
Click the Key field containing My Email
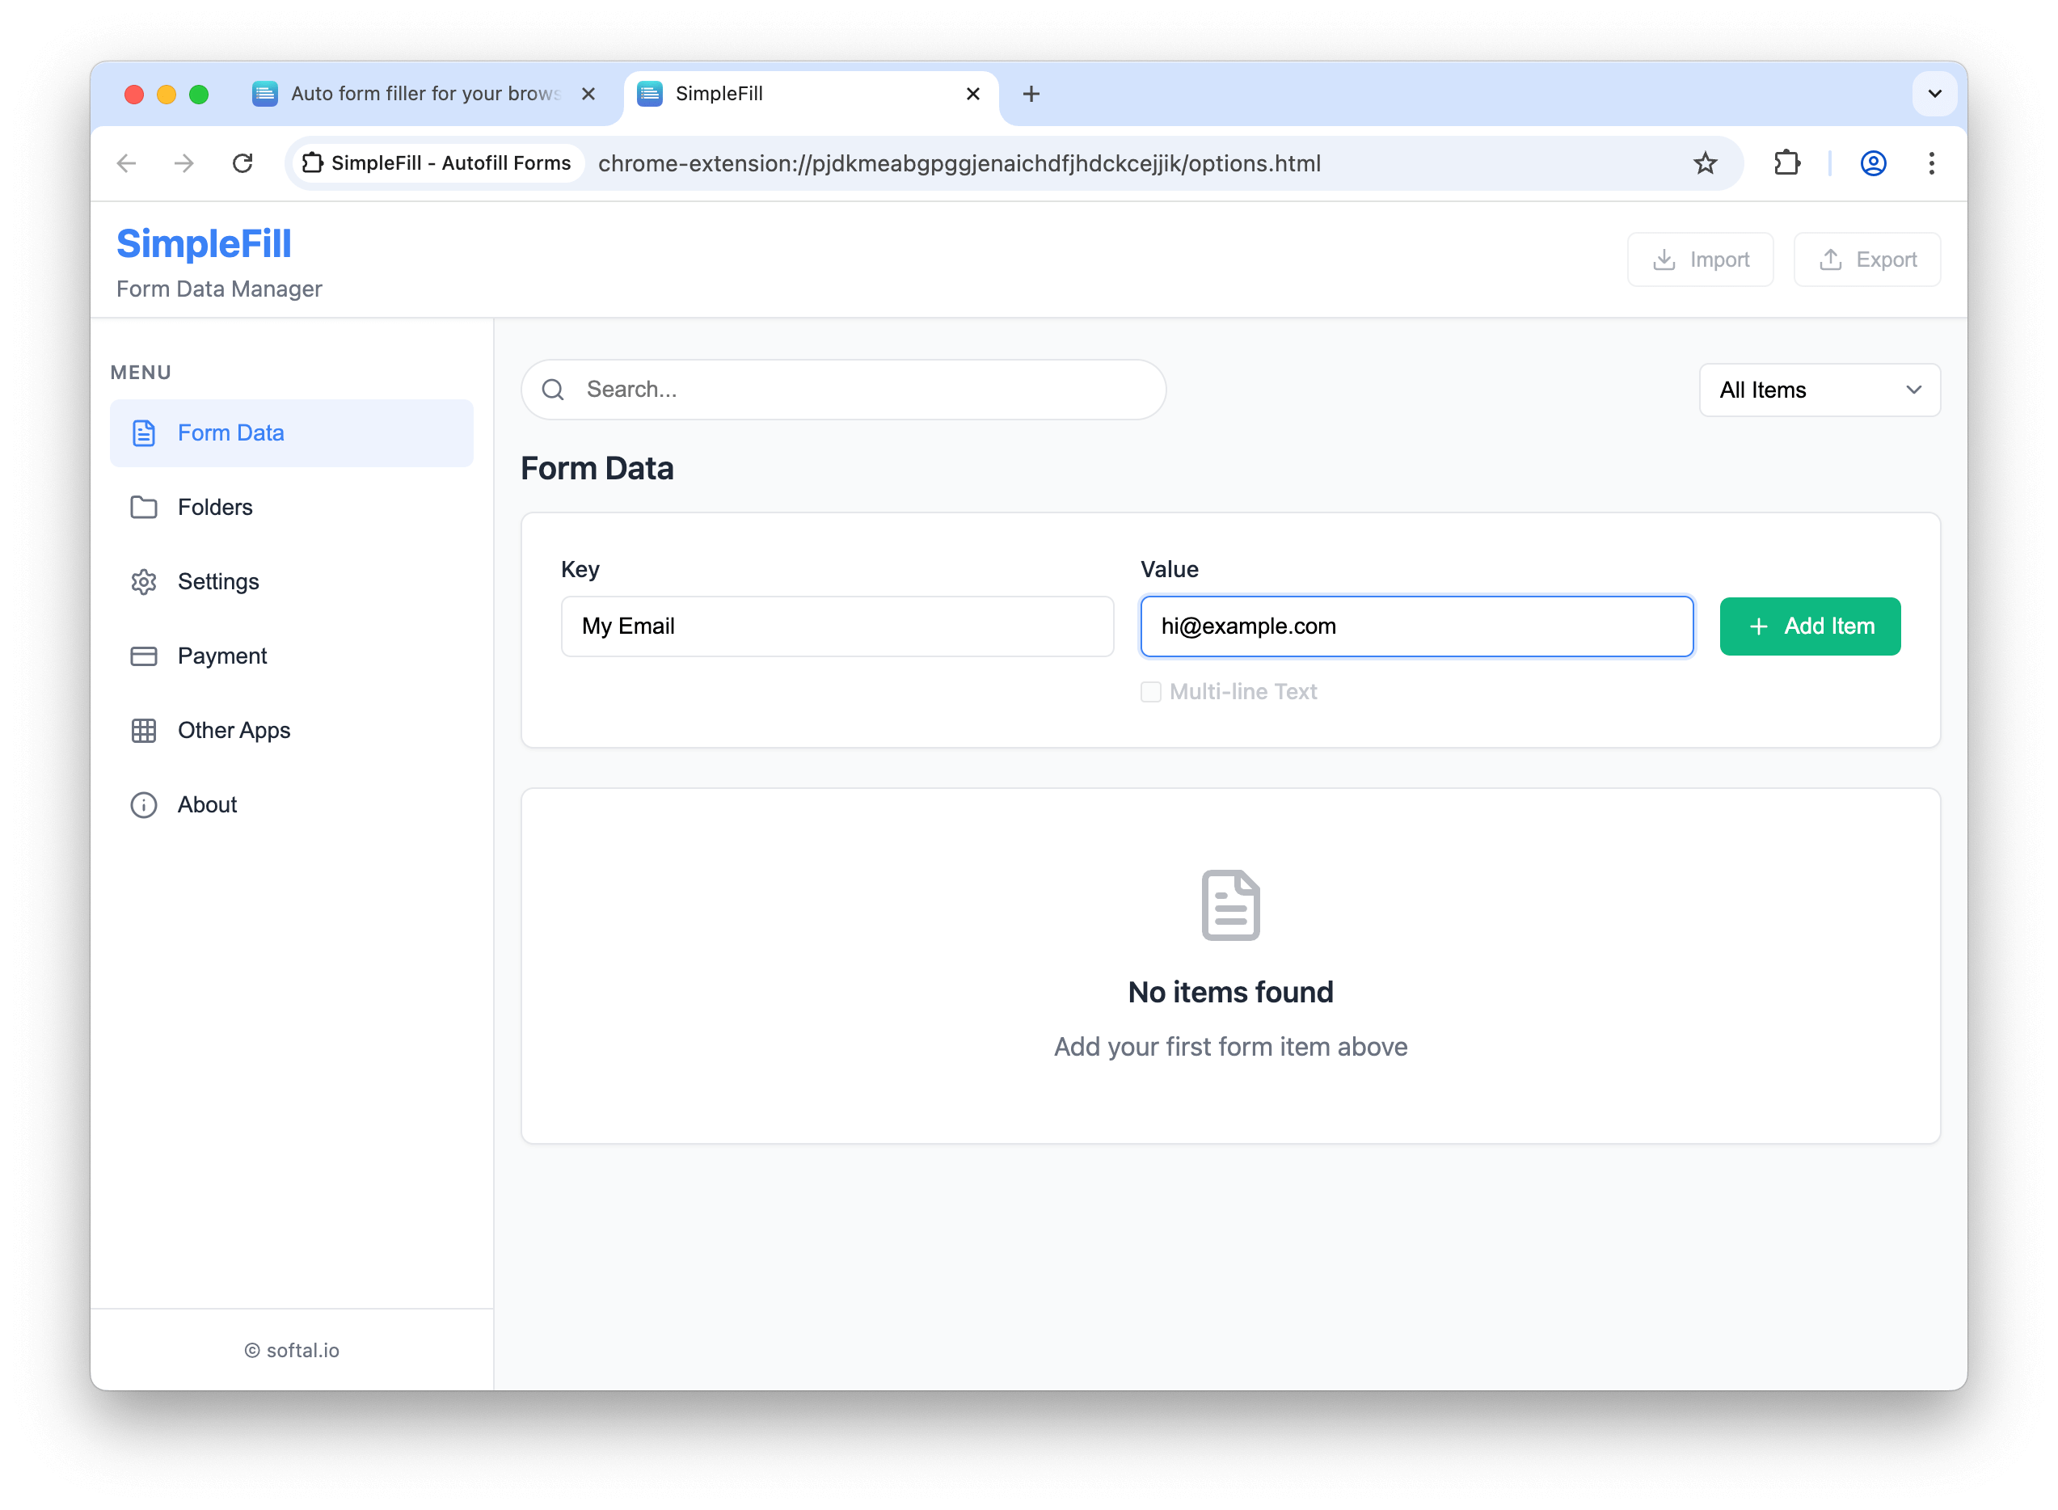coord(837,626)
